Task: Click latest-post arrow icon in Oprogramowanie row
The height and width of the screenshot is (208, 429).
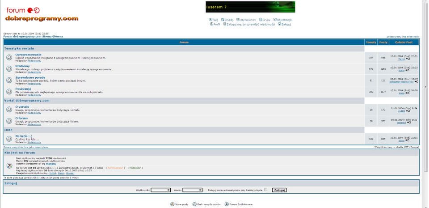Action: (408, 59)
